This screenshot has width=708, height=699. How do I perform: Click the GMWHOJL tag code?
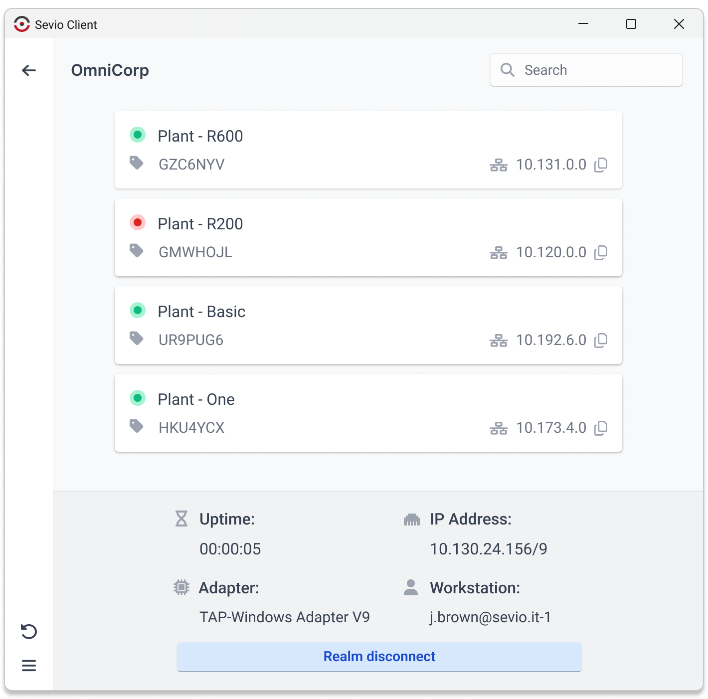pyautogui.click(x=195, y=252)
